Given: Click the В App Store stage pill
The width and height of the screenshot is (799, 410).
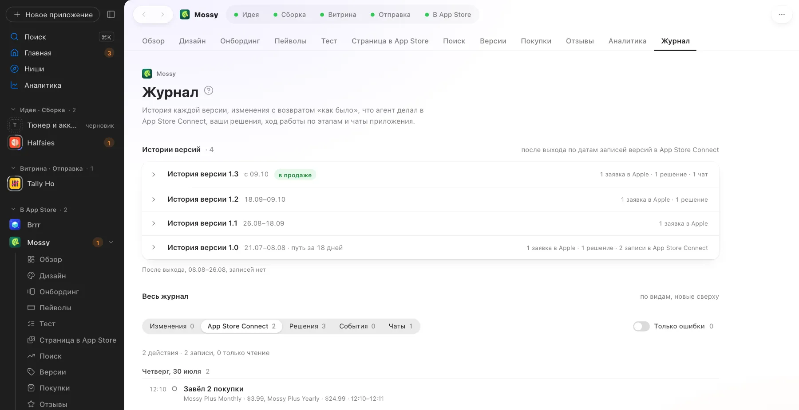Looking at the screenshot, I should point(447,15).
